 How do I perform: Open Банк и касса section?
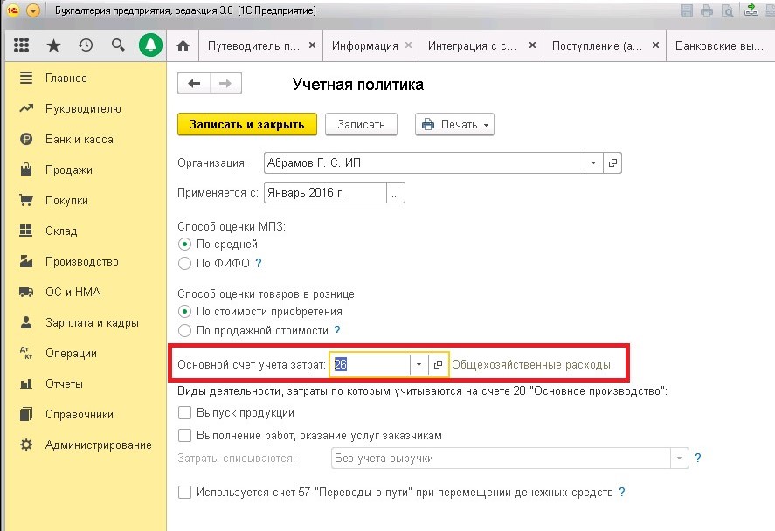(x=79, y=140)
